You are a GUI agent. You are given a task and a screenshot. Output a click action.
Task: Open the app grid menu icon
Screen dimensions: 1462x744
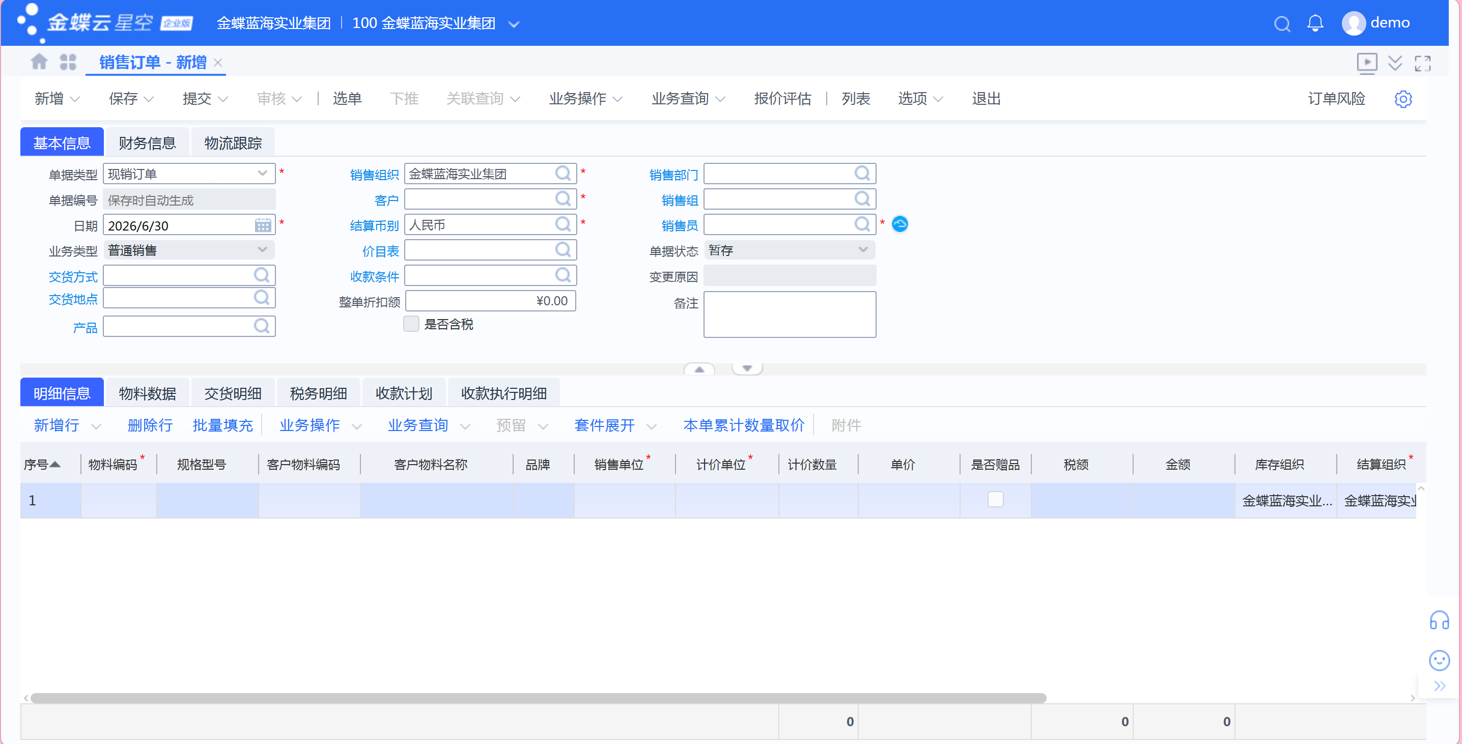click(x=68, y=61)
